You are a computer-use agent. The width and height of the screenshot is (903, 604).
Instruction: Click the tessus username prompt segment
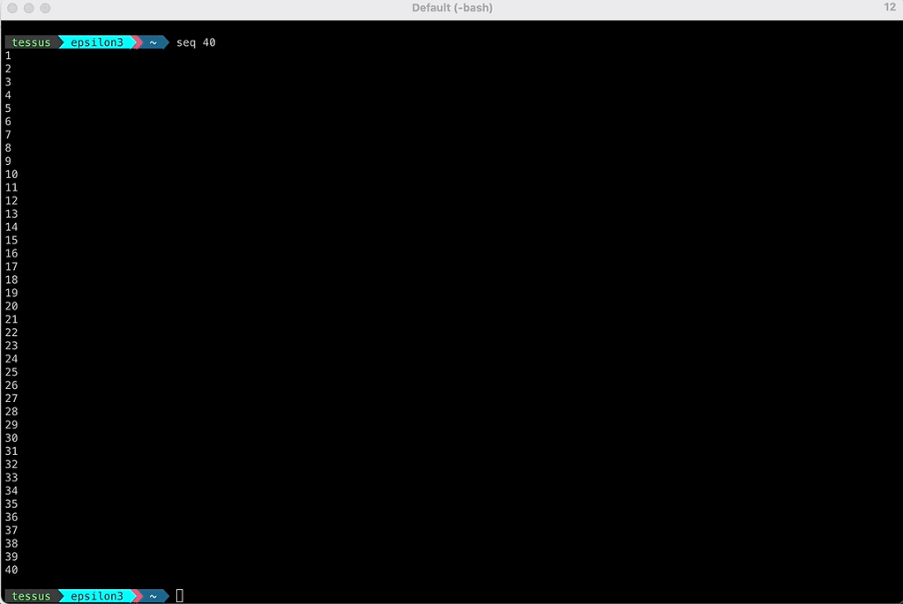tap(31, 41)
